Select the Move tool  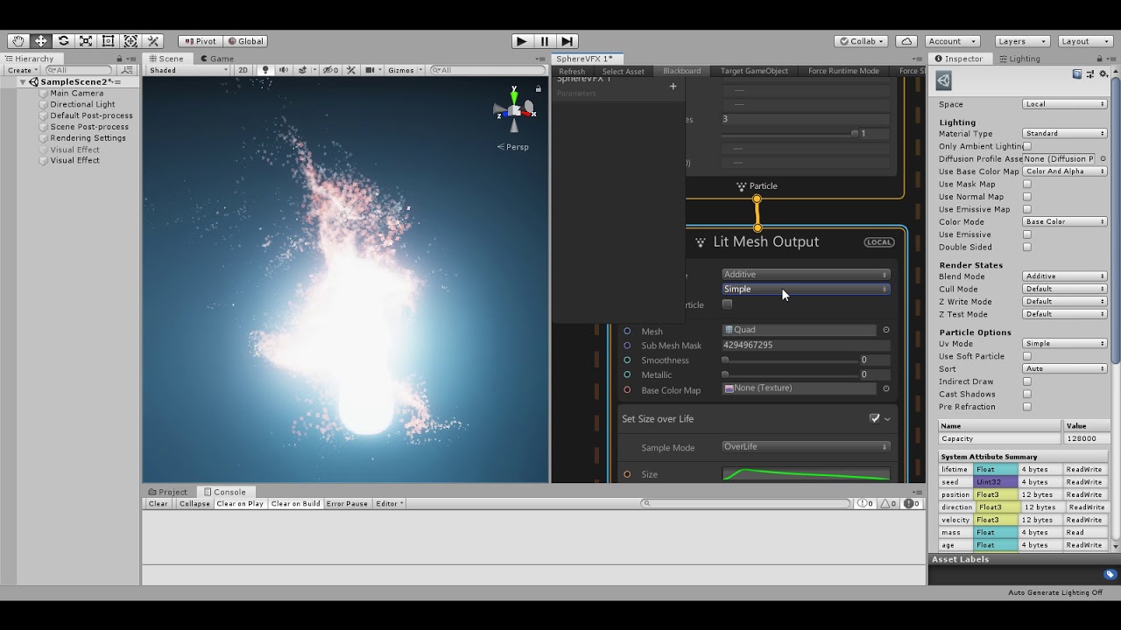(40, 41)
